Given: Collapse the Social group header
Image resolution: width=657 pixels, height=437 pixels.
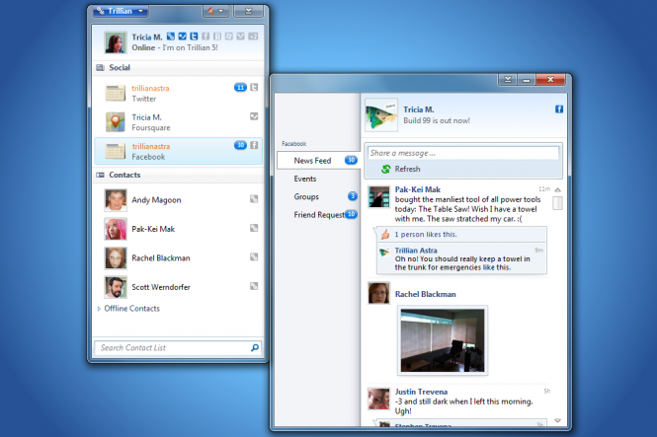Looking at the screenshot, I should click(x=178, y=68).
